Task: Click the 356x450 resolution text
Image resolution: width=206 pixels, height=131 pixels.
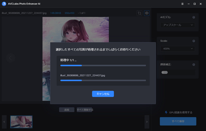Action: point(69,13)
